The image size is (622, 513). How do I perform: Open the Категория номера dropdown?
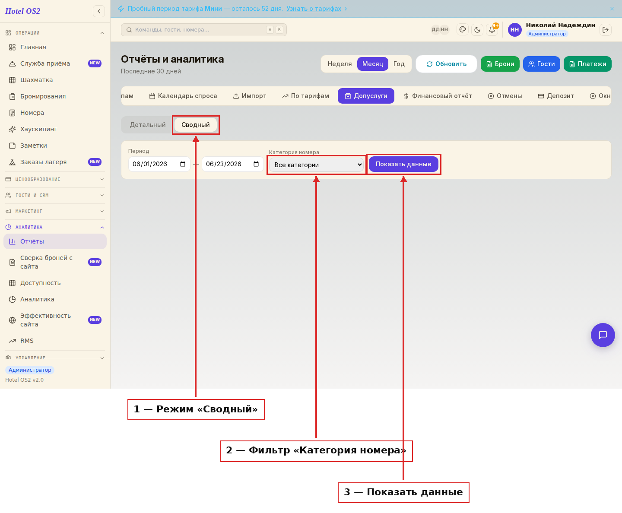coord(317,165)
